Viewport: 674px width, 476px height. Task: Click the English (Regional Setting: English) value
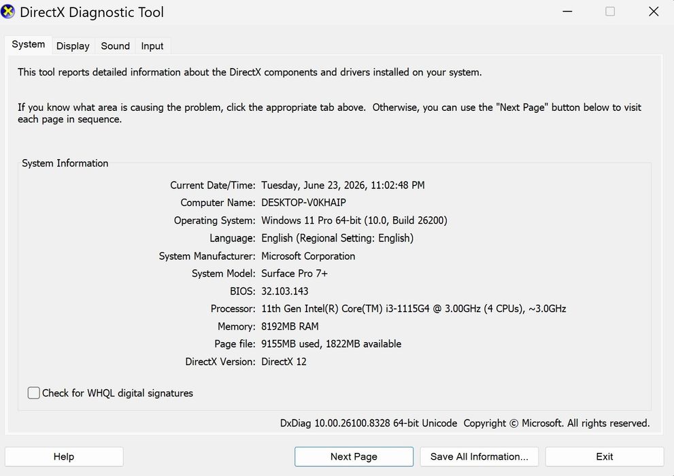click(337, 238)
